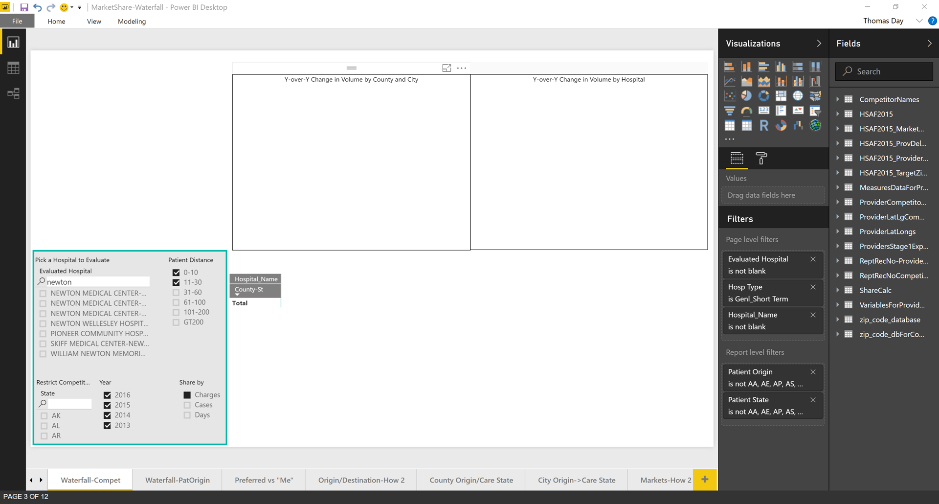Click the Undo arrow icon
The image size is (939, 504).
point(38,7)
